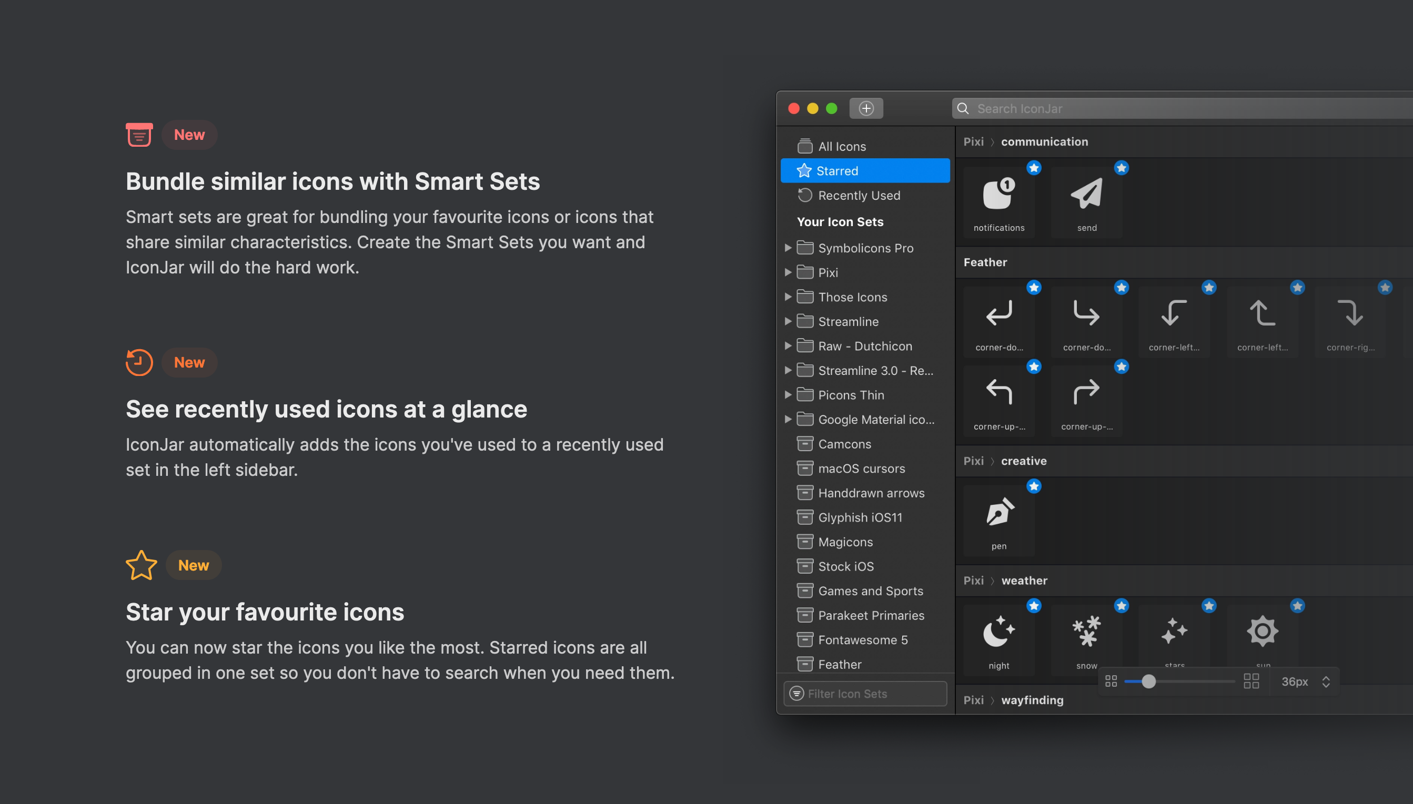The image size is (1413, 804).
Task: Expand the Picons Thin folder
Action: [788, 395]
